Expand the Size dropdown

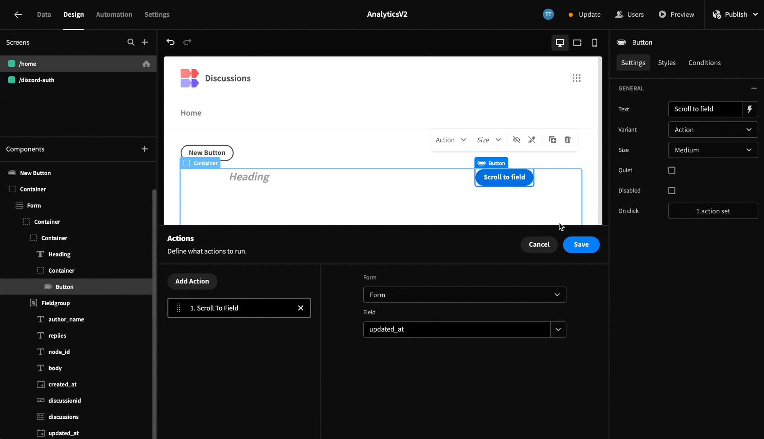(711, 150)
